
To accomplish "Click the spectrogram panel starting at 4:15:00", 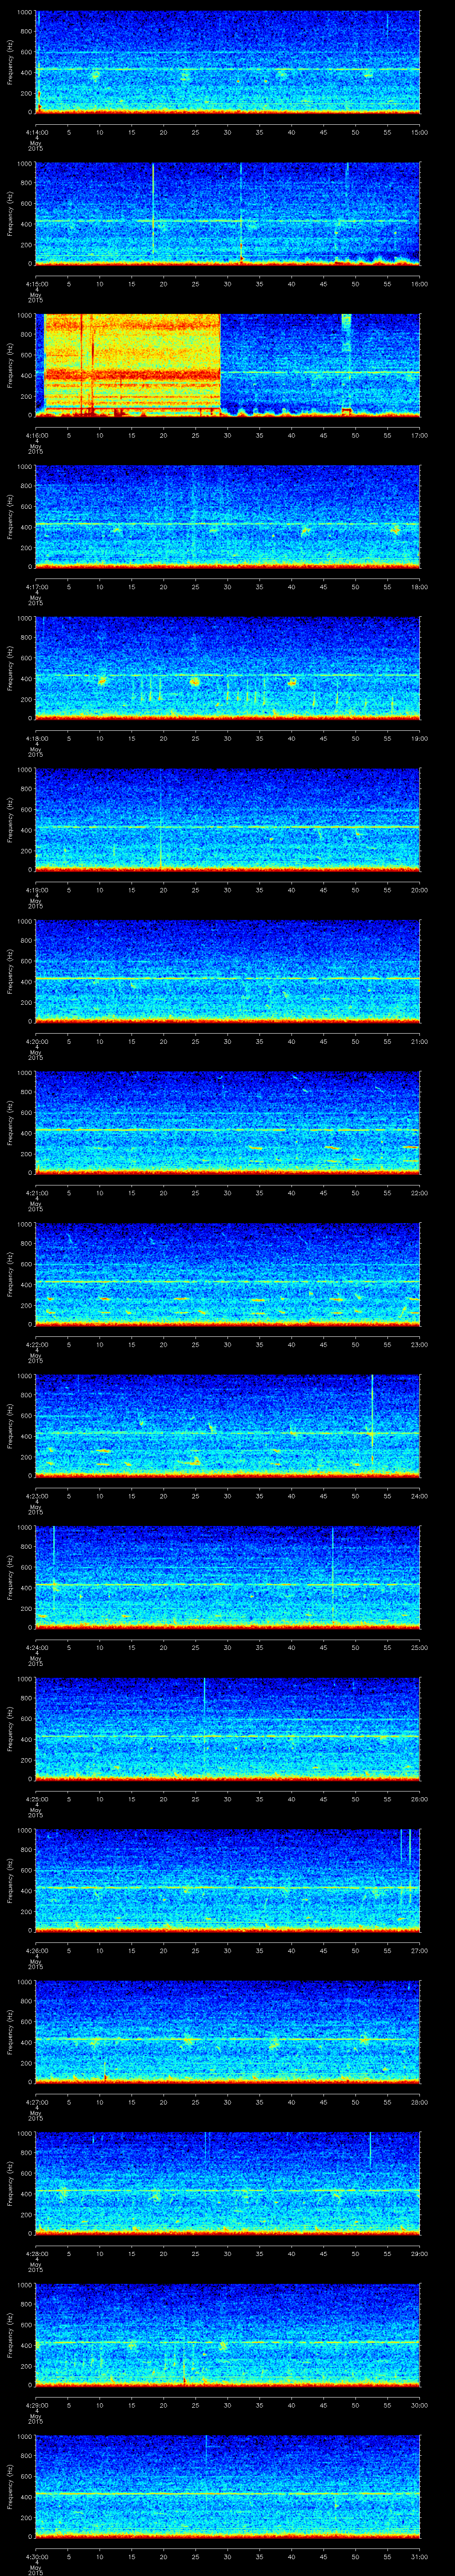I will (x=227, y=214).
